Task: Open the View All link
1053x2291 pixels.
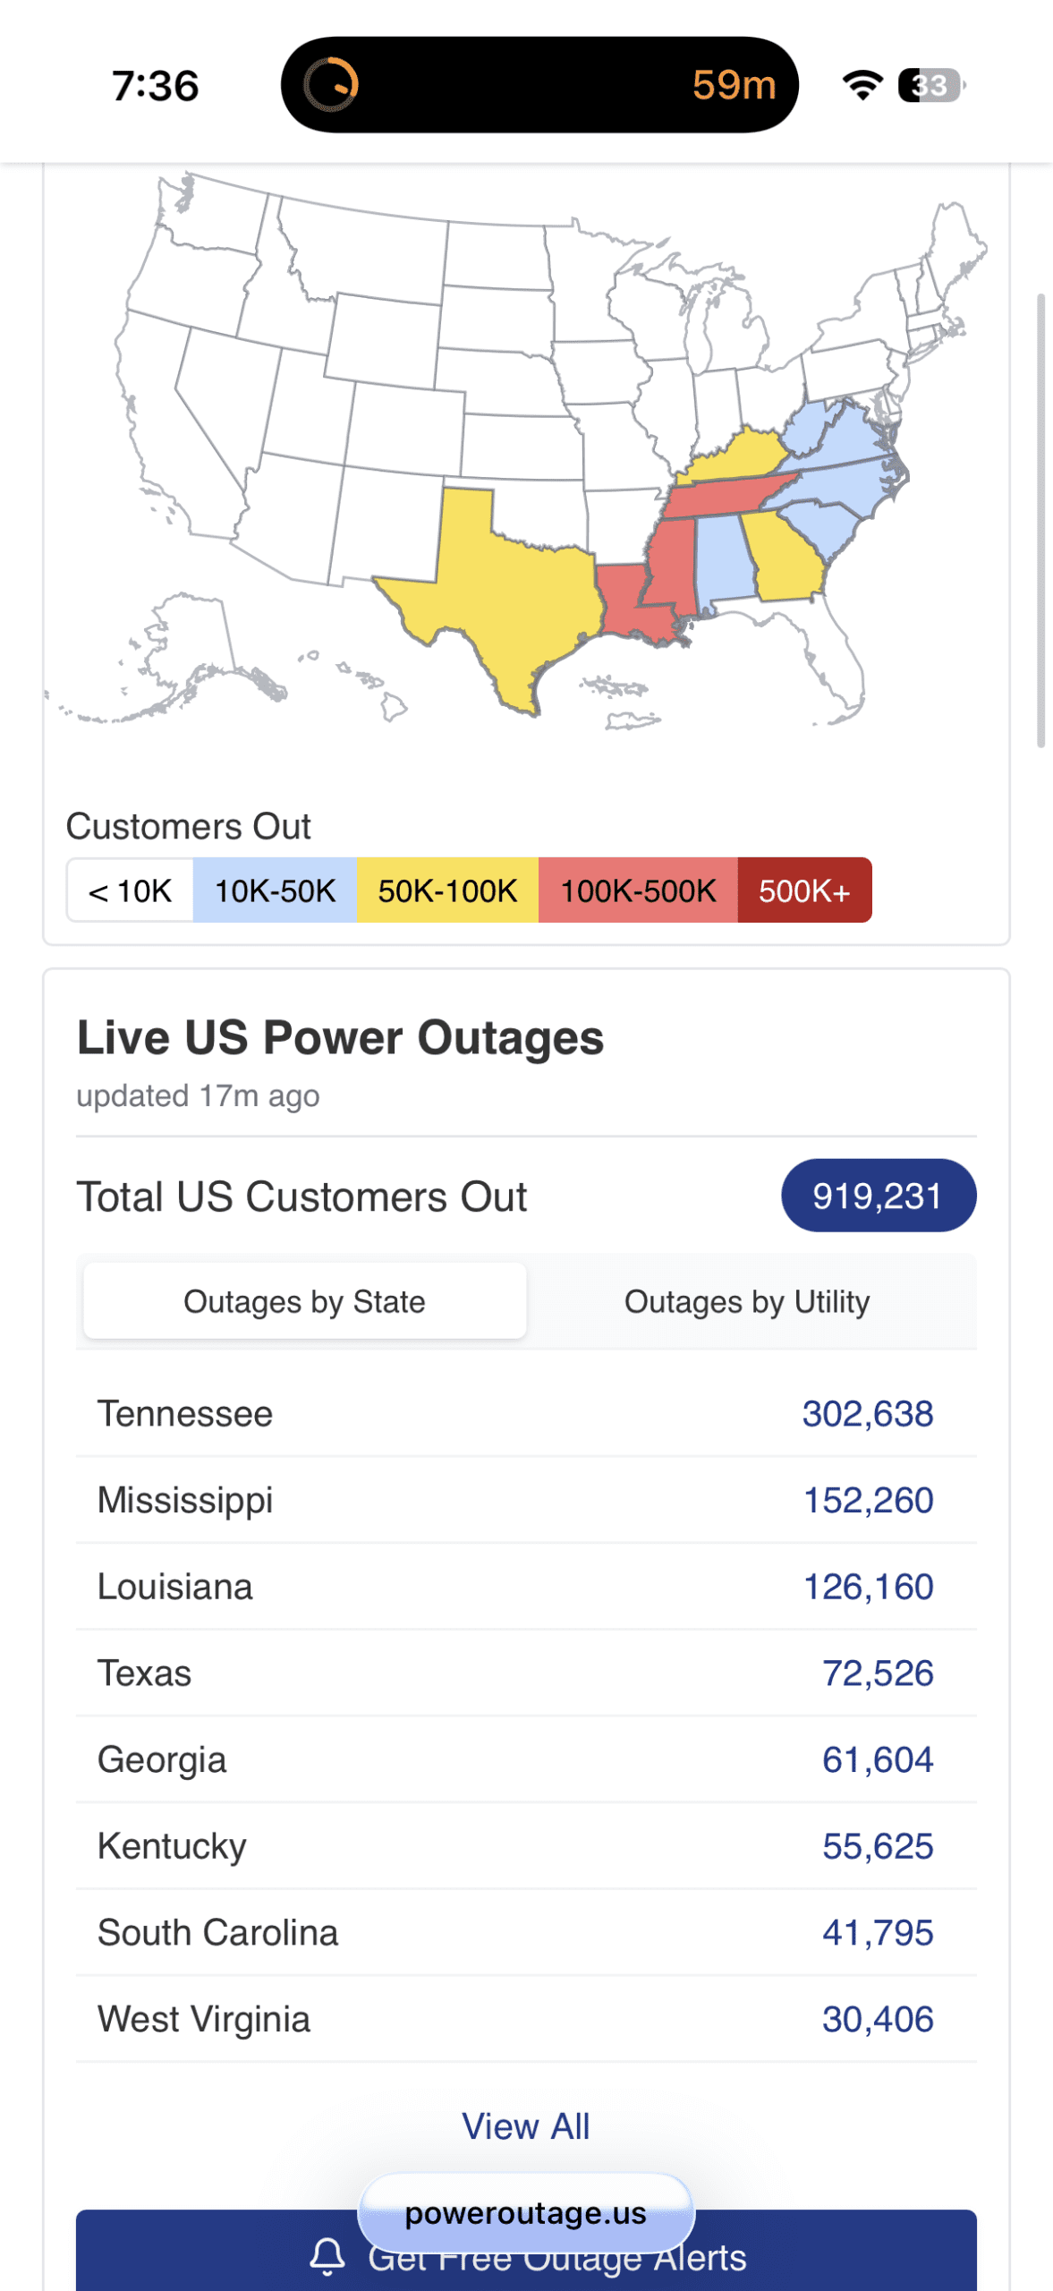Action: click(526, 2125)
